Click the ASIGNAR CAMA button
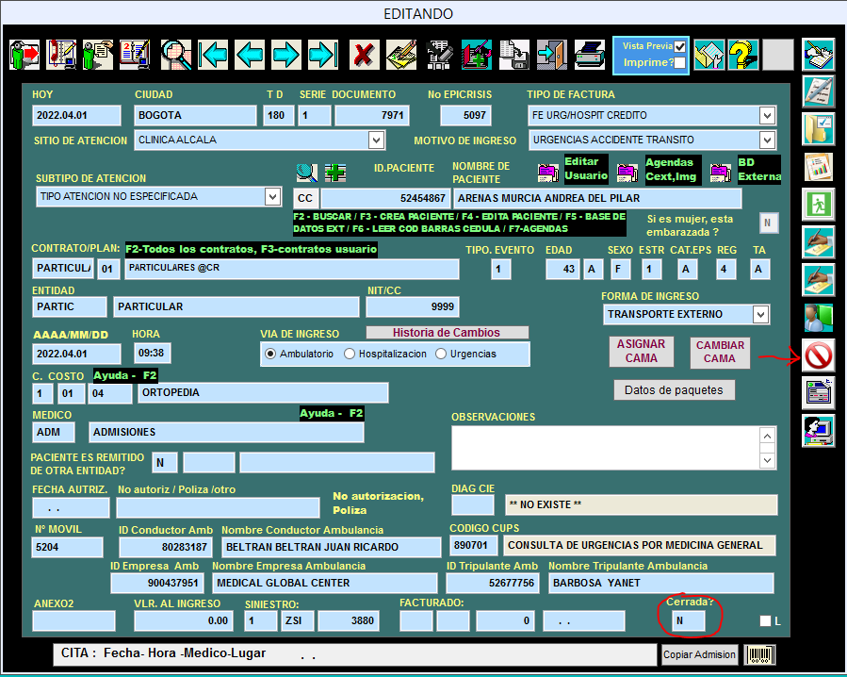The image size is (847, 677). click(642, 352)
